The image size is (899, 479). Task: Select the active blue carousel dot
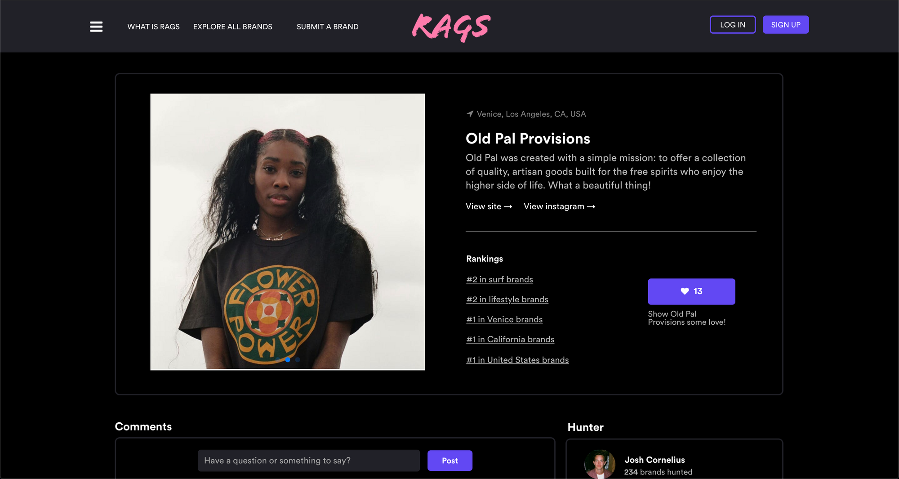click(288, 359)
